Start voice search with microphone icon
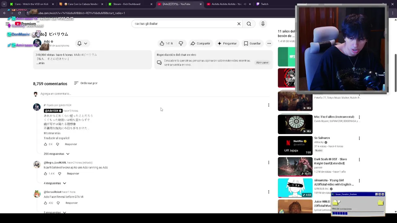397x223 pixels. click(x=263, y=24)
